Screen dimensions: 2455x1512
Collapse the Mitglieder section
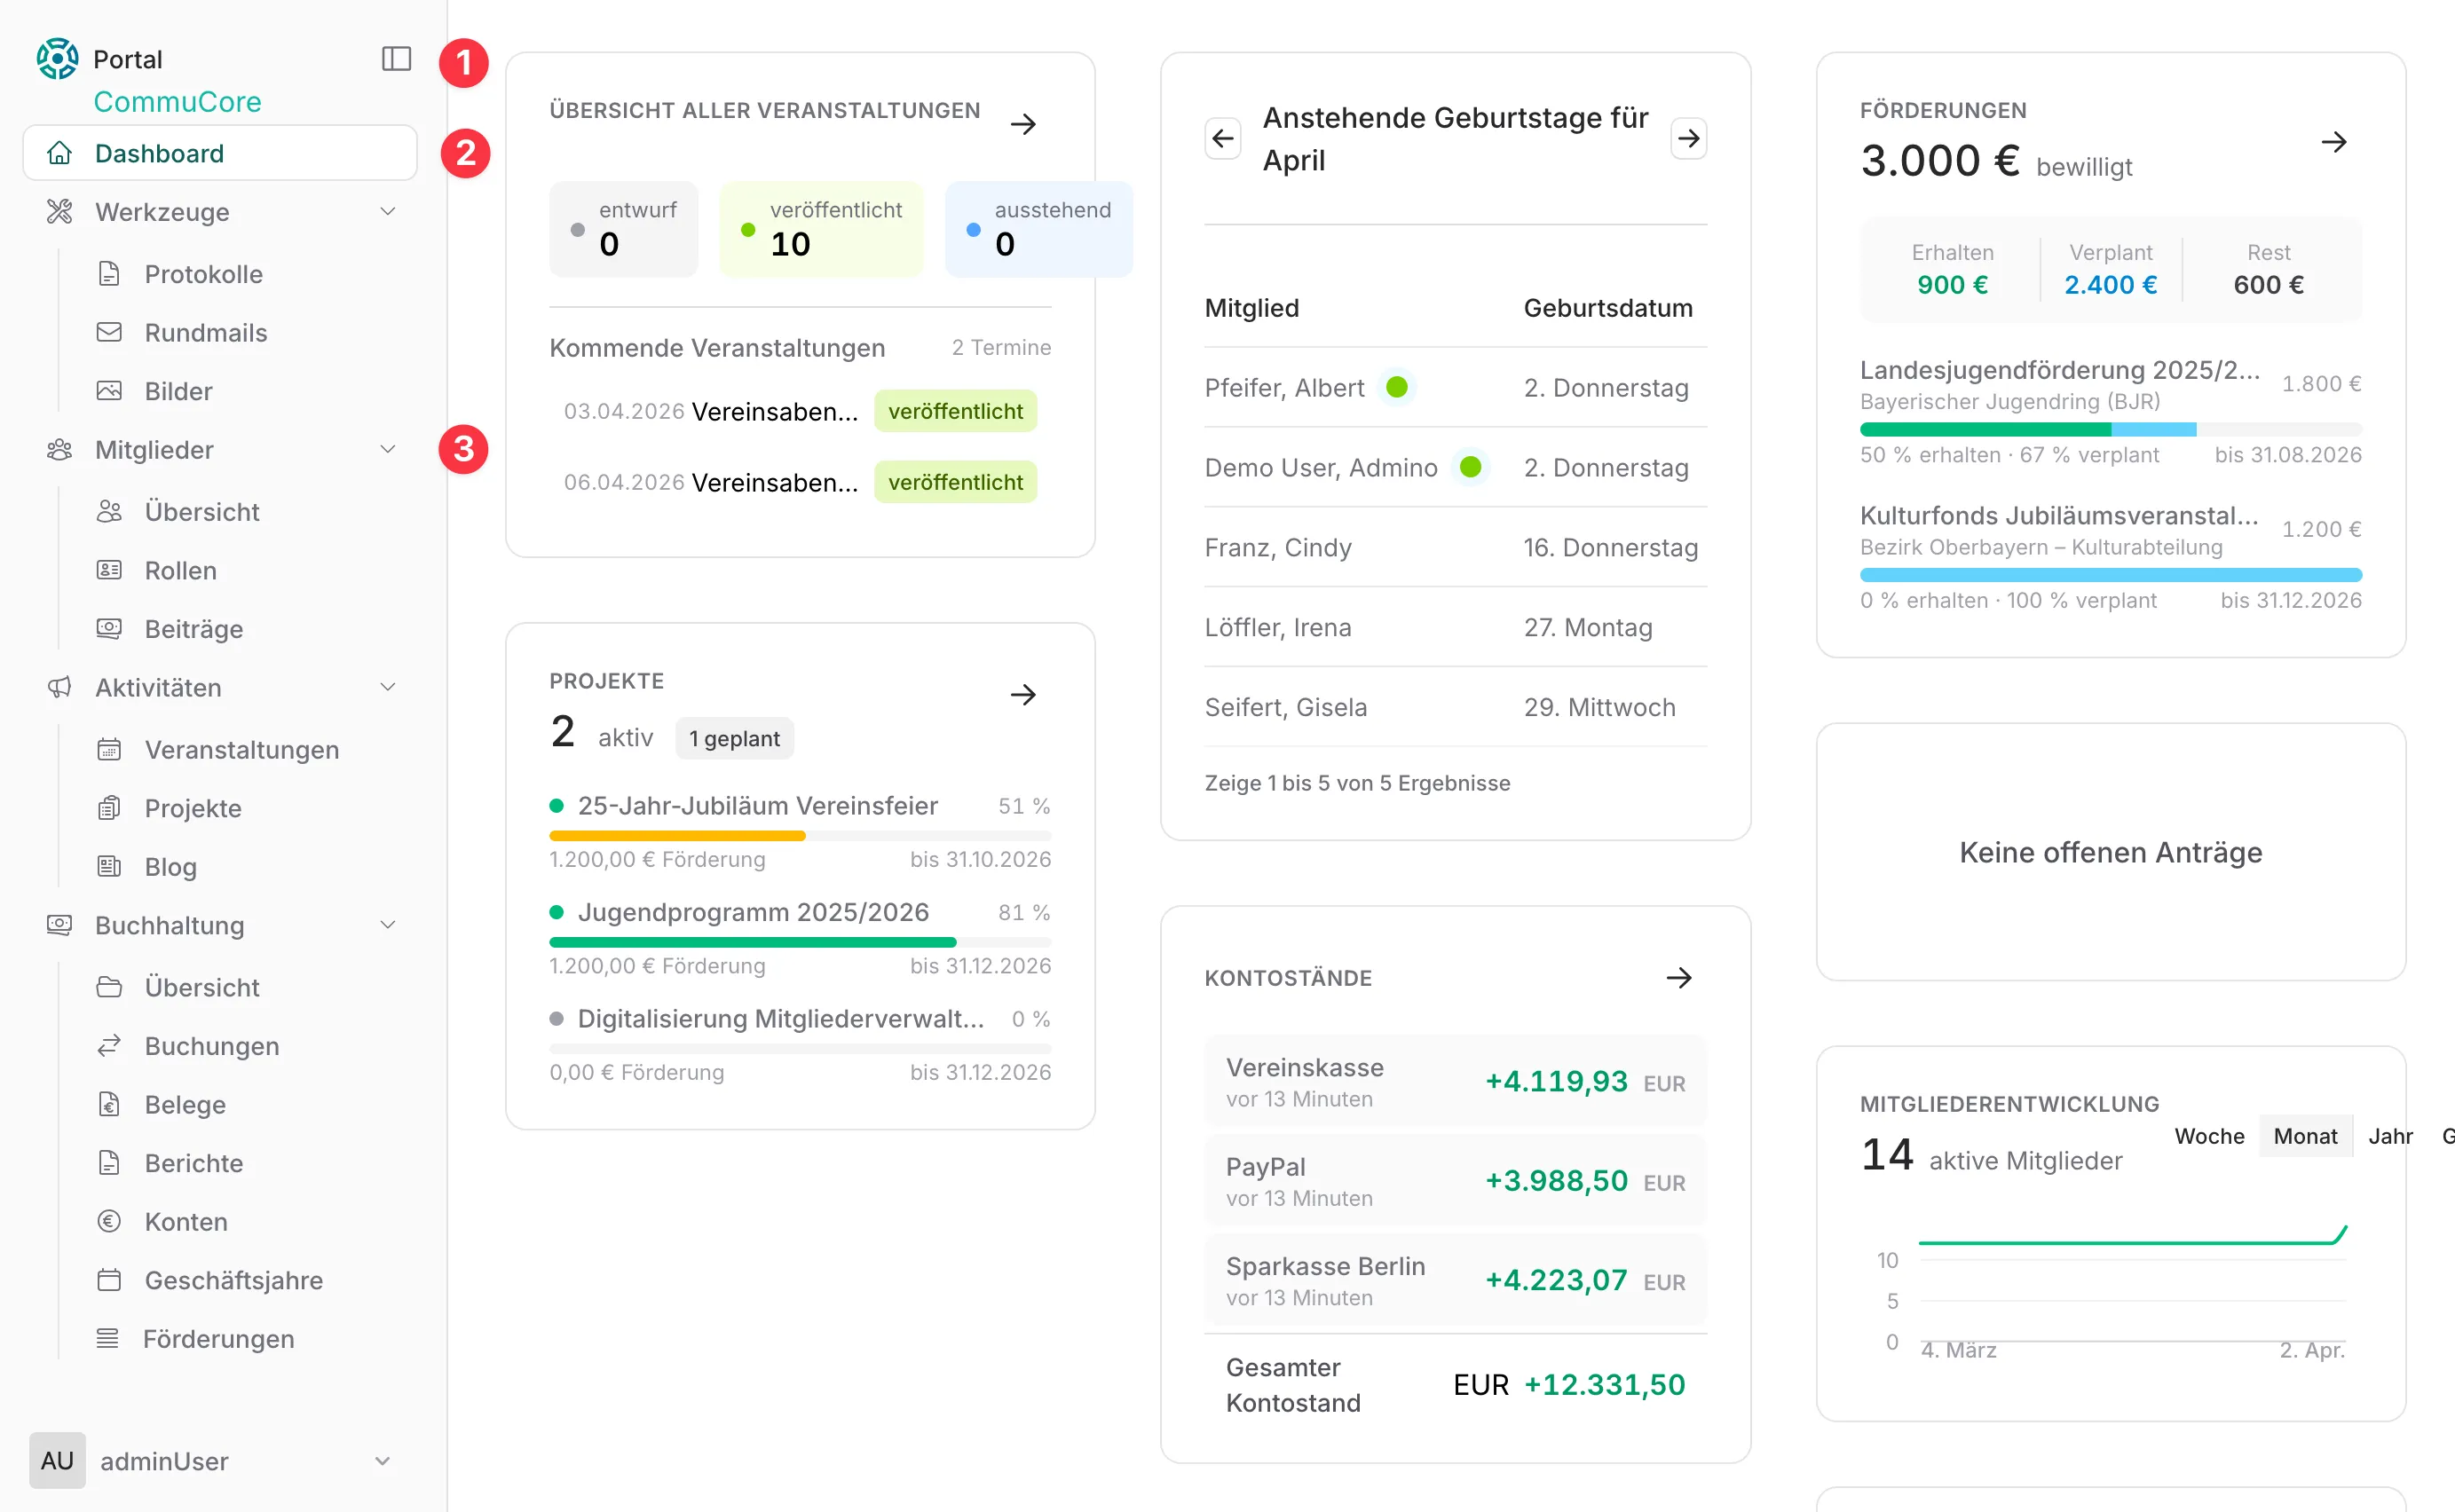pyautogui.click(x=388, y=449)
